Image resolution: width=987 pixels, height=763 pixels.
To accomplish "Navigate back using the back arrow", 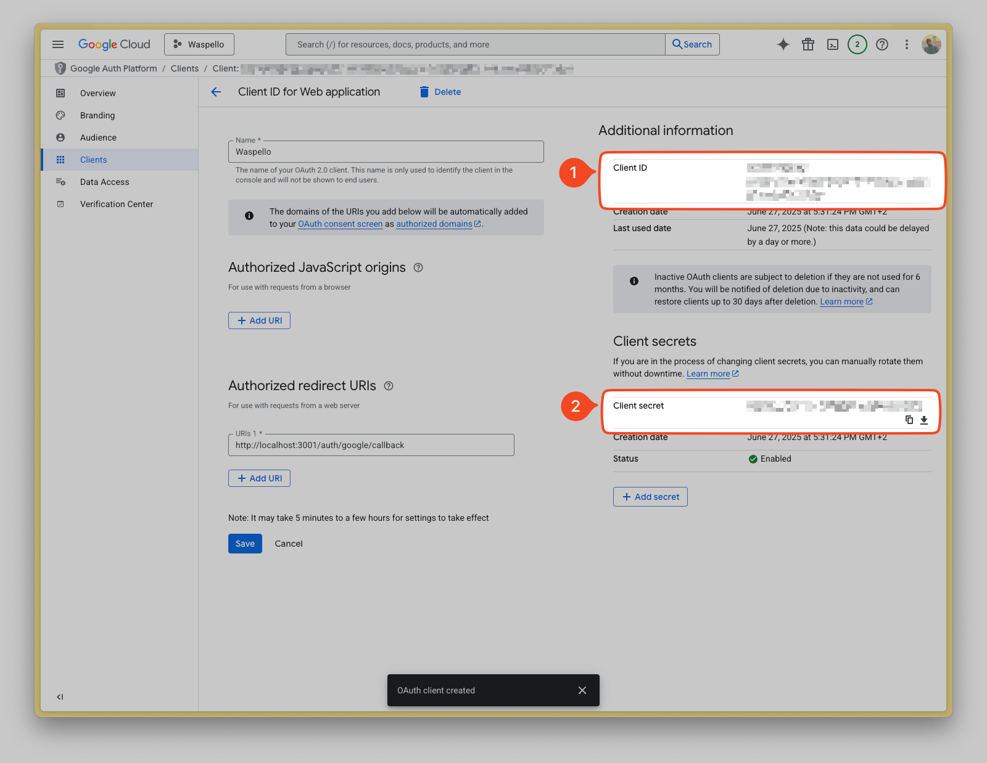I will (215, 92).
